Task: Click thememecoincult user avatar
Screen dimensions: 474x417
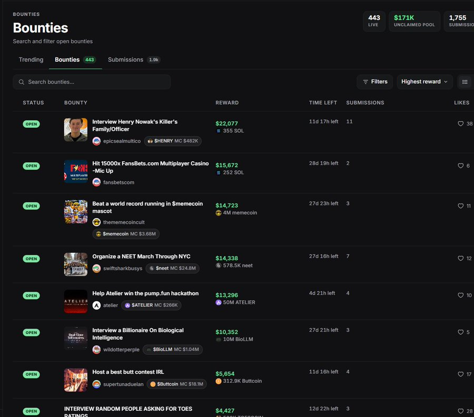Action: click(96, 222)
